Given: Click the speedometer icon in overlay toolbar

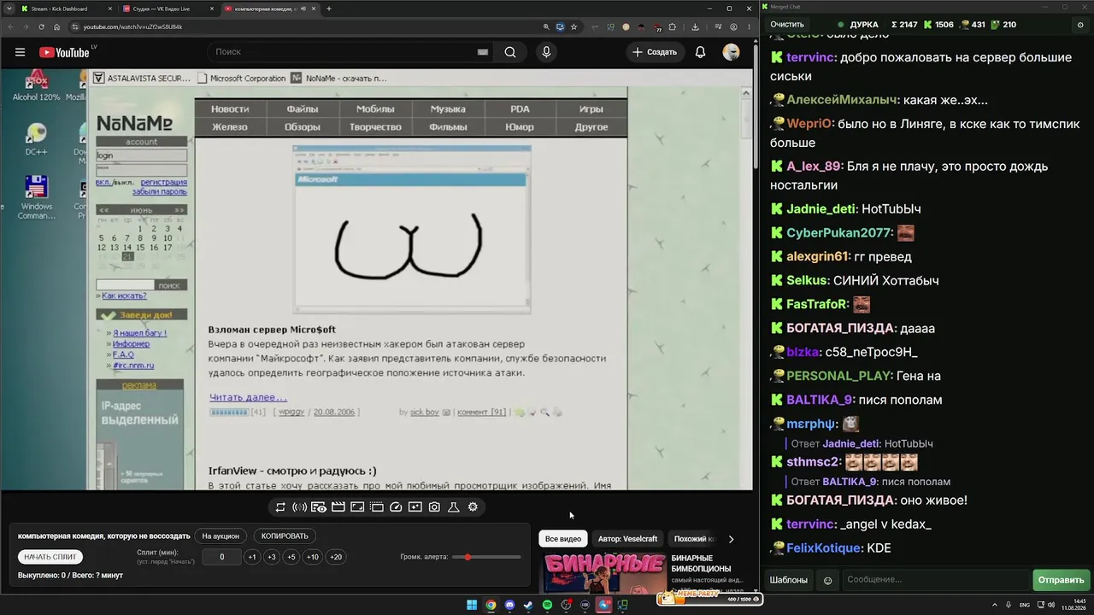Looking at the screenshot, I should pos(396,507).
